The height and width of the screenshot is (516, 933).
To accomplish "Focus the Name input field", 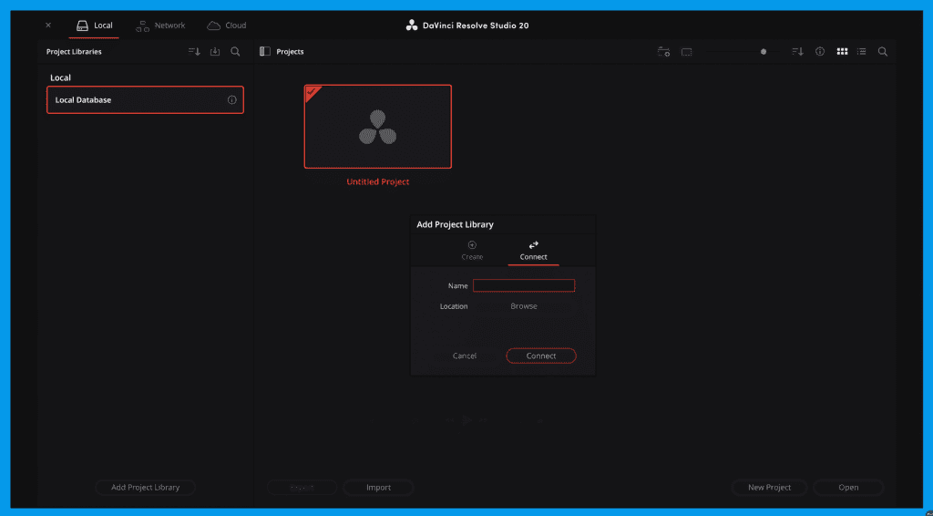I will [524, 285].
